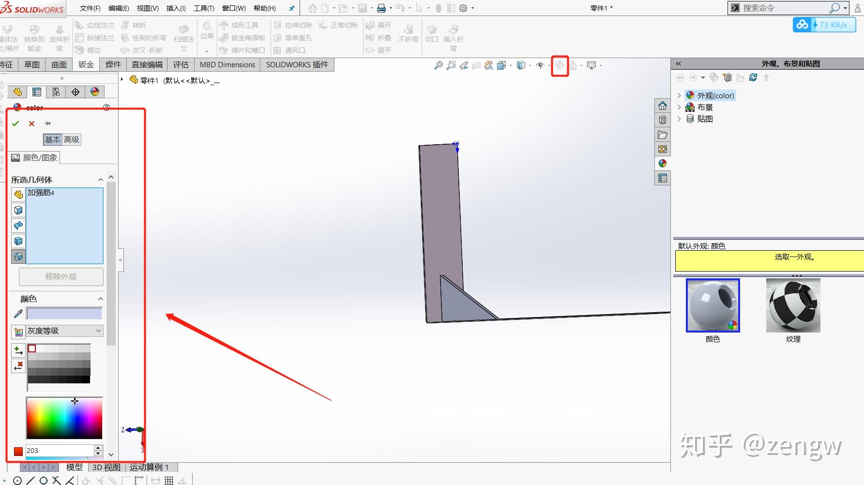The width and height of the screenshot is (864, 485).
Task: Collapse the 所选几何体 section
Action: pos(100,180)
